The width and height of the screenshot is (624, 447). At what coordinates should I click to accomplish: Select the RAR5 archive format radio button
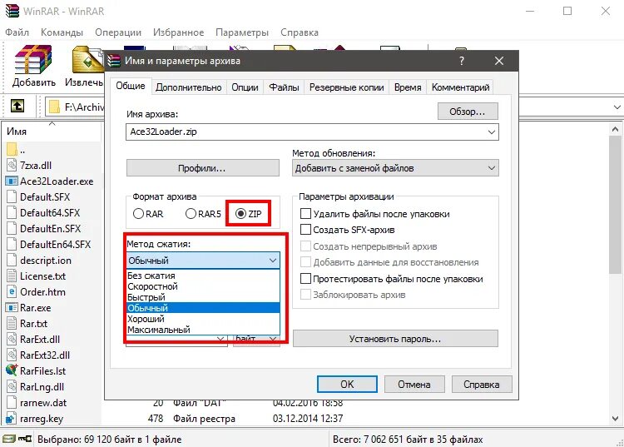pos(191,214)
